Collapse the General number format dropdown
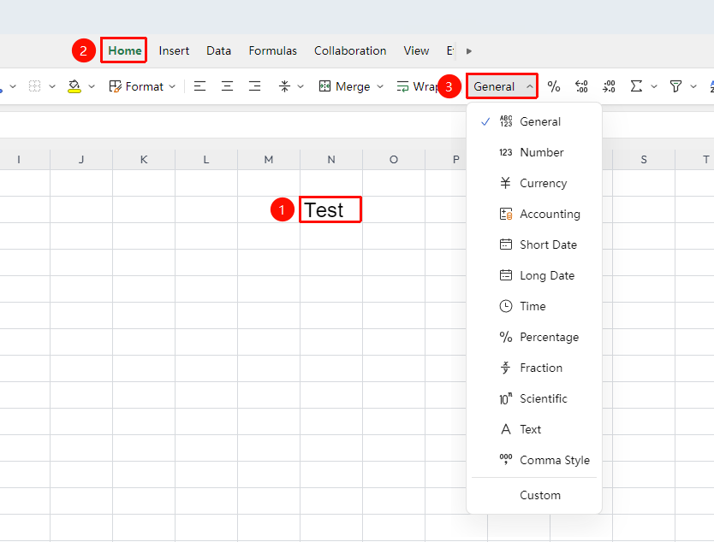Image resolution: width=714 pixels, height=542 pixels. pyautogui.click(x=502, y=86)
